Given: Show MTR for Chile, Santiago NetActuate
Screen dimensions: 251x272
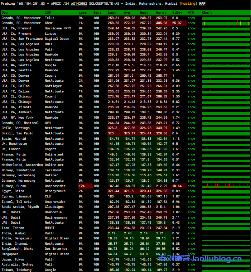Looking at the screenshot, I should click(192, 128).
